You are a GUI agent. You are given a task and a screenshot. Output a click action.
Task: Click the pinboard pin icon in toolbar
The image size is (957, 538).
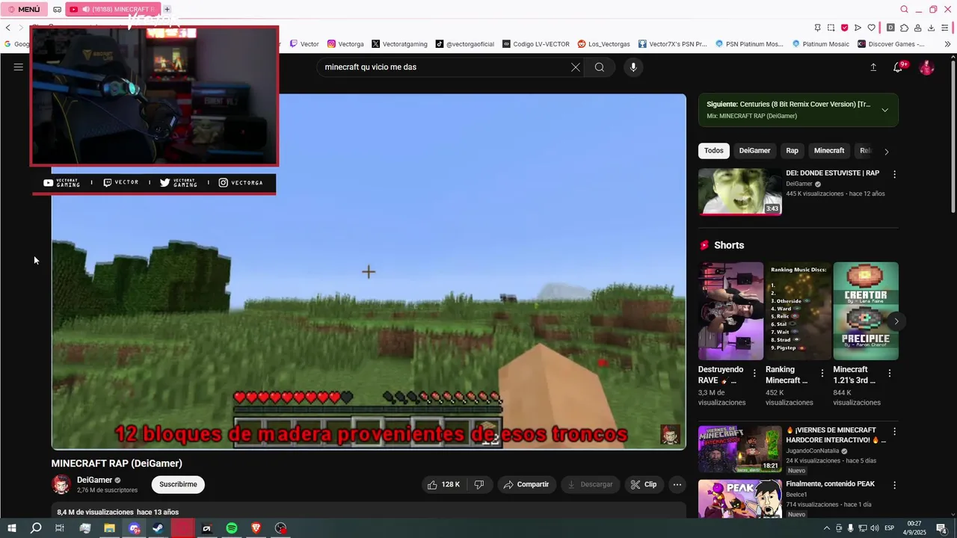pyautogui.click(x=817, y=28)
